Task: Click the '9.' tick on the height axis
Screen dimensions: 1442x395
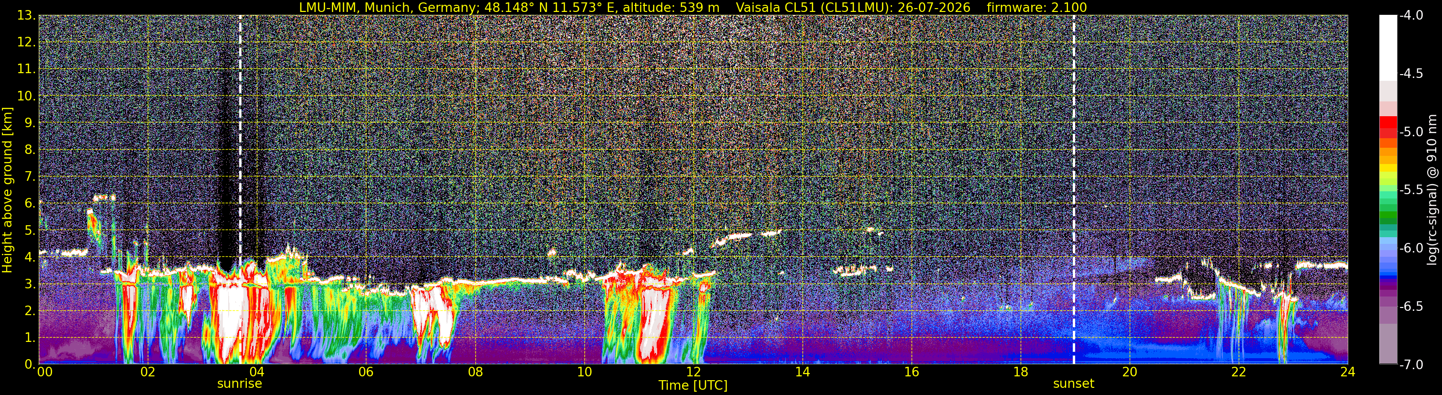Action: (x=30, y=123)
